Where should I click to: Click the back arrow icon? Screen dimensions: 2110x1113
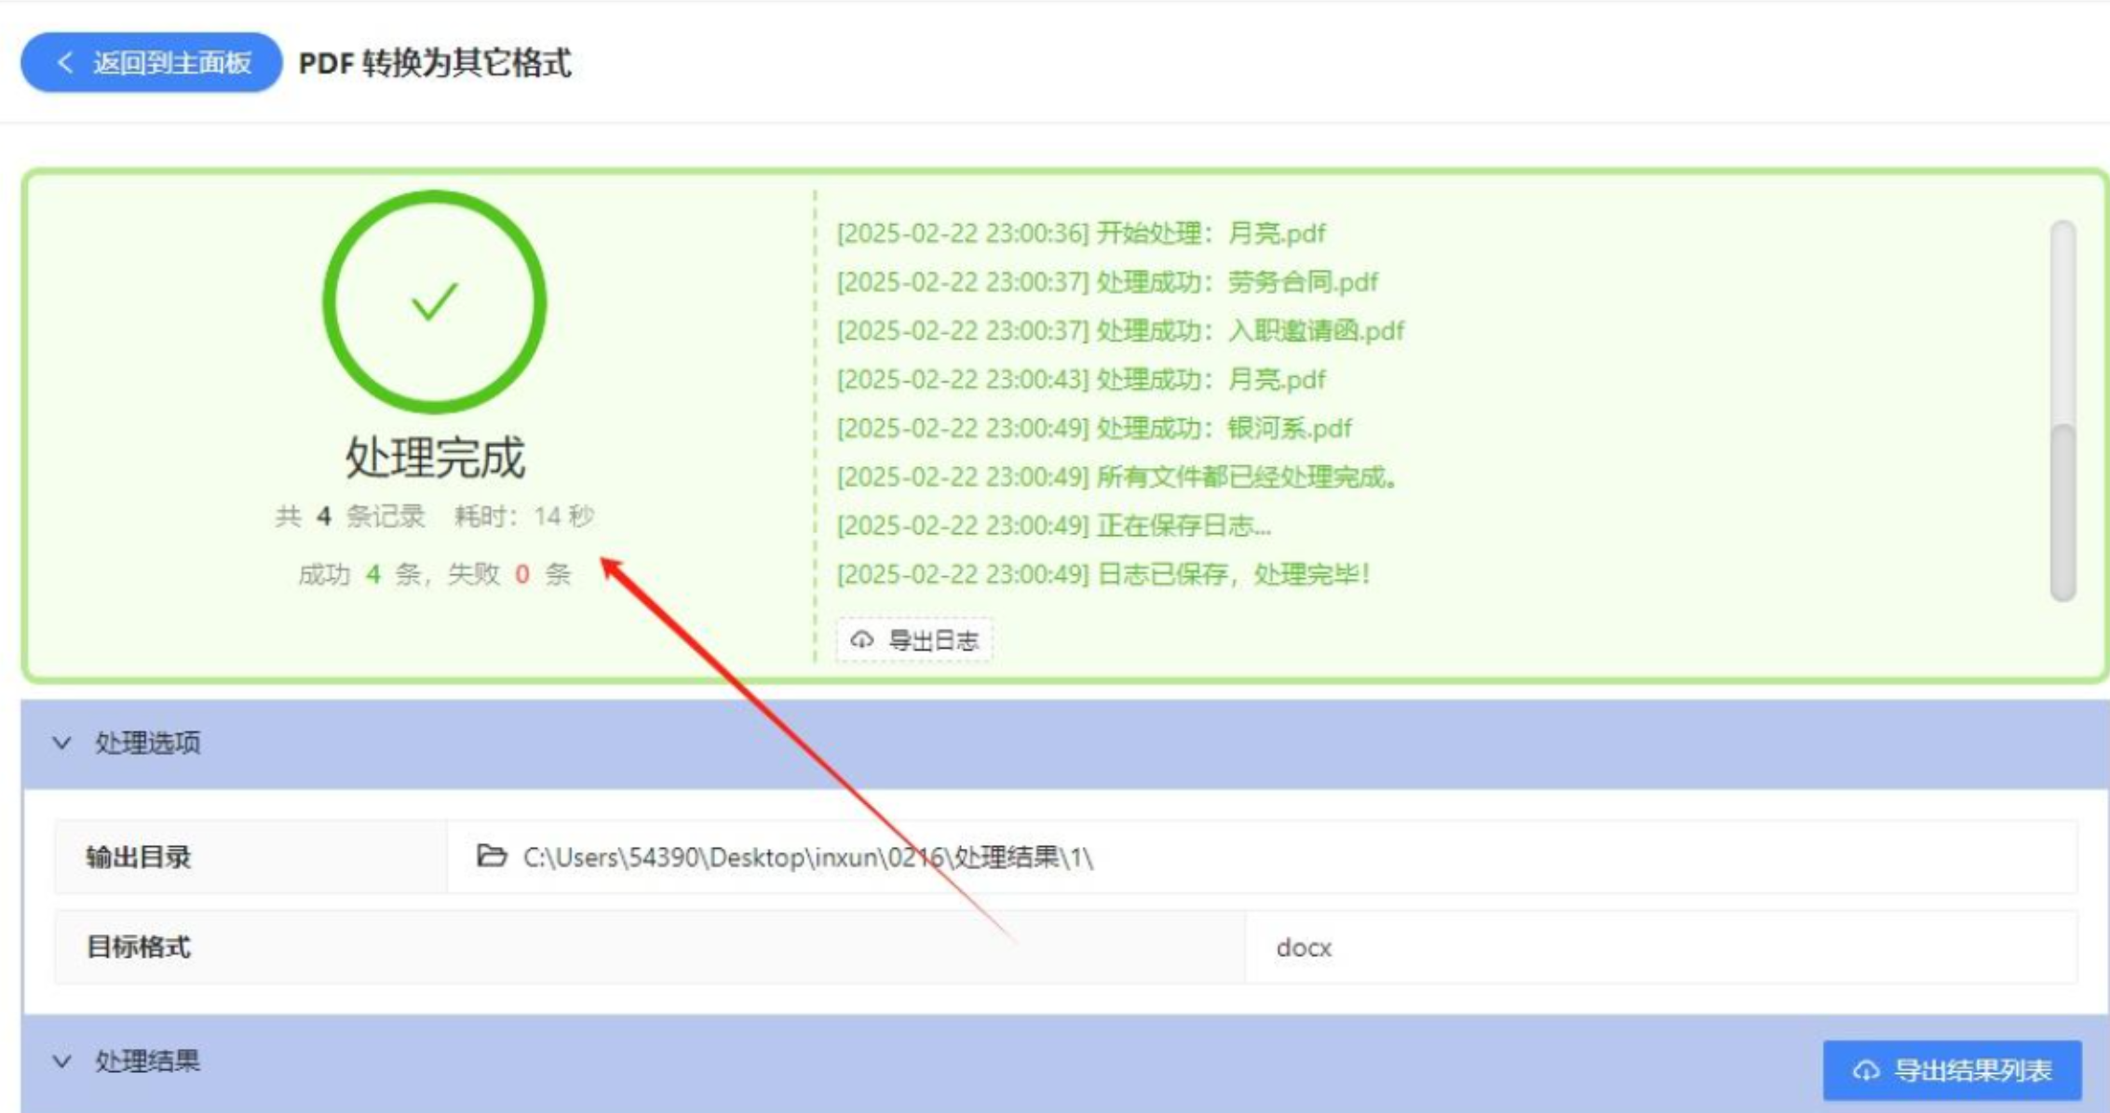[64, 62]
